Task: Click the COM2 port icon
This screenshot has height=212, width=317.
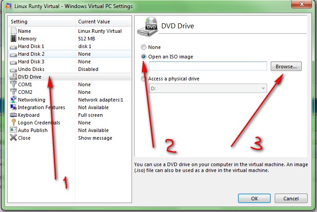Action: [13, 92]
